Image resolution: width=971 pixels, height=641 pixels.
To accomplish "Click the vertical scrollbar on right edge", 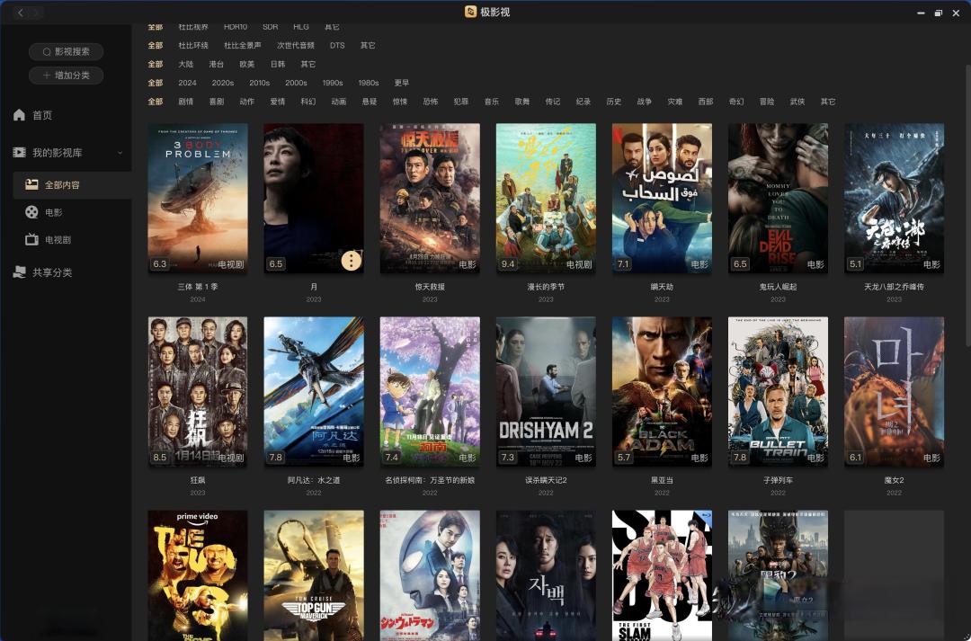I will (968, 204).
